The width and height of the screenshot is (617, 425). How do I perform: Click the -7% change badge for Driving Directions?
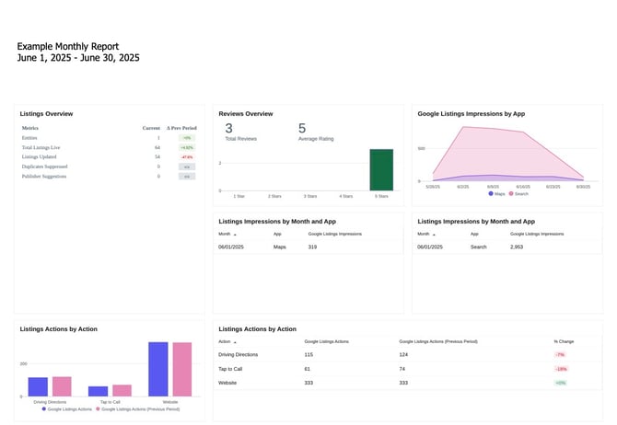pyautogui.click(x=560, y=354)
